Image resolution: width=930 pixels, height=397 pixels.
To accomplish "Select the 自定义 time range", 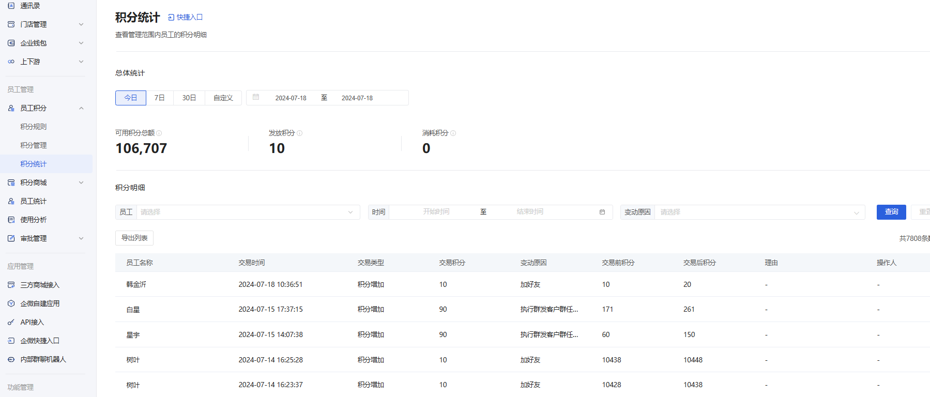I will (223, 98).
